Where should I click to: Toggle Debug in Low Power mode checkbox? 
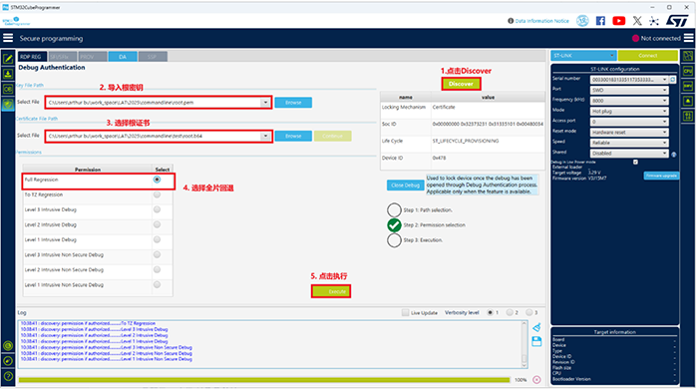(636, 162)
